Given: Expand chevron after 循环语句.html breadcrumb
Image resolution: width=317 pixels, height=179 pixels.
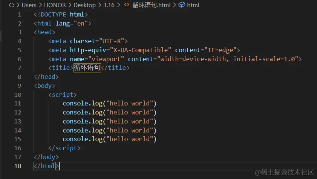Looking at the screenshot, I should (175, 5).
